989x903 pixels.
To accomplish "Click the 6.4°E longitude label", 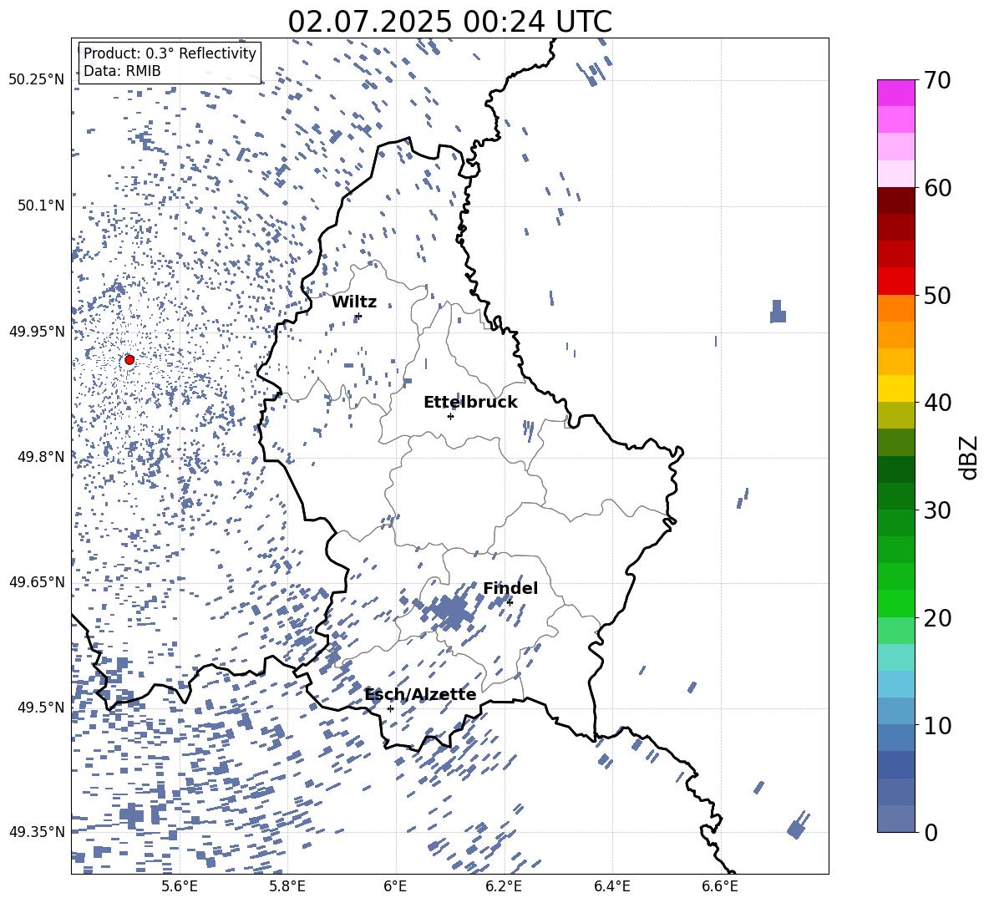I will 612,886.
